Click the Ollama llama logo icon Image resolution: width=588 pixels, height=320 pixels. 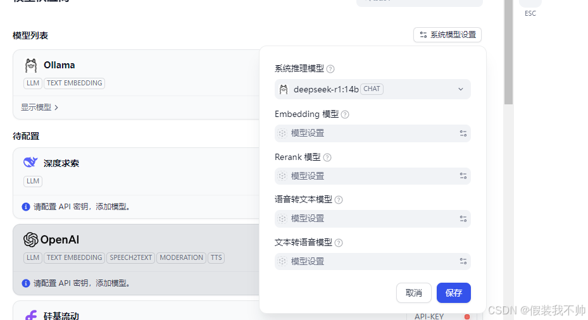pyautogui.click(x=31, y=66)
